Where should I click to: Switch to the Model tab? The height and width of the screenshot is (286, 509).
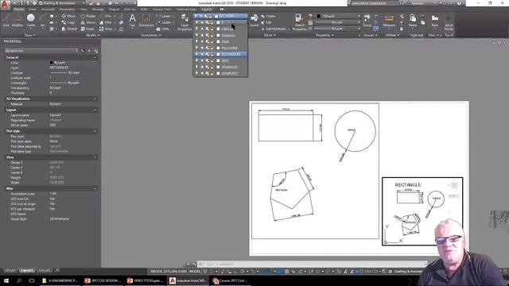pos(10,270)
